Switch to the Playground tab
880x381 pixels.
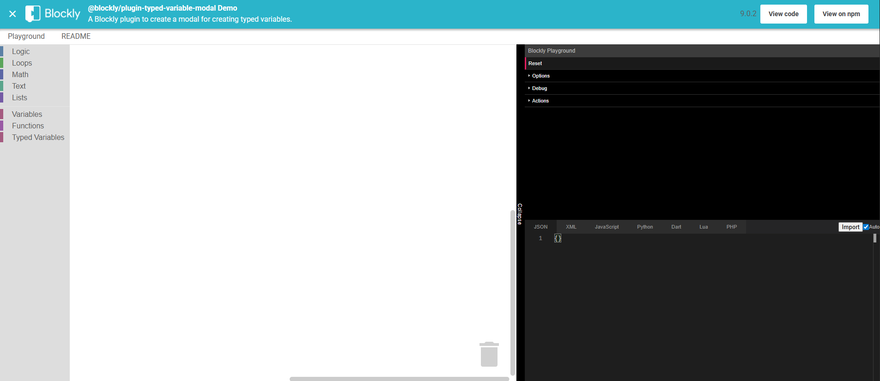[x=26, y=36]
